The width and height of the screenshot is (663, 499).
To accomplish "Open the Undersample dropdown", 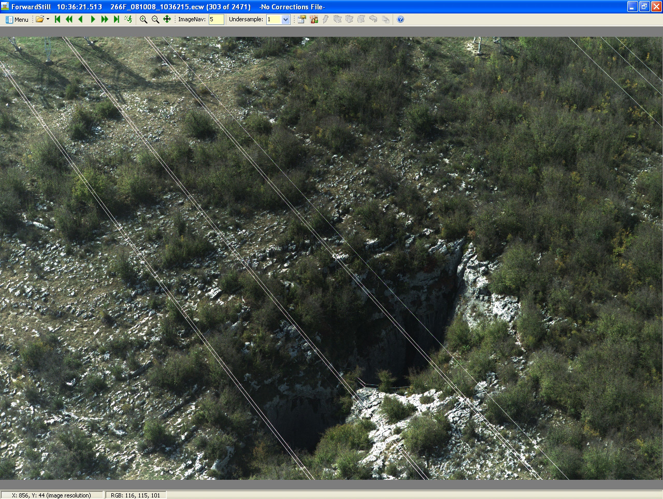I will 285,19.
